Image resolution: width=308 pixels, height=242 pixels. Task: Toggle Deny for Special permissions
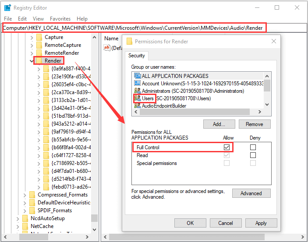(x=253, y=163)
